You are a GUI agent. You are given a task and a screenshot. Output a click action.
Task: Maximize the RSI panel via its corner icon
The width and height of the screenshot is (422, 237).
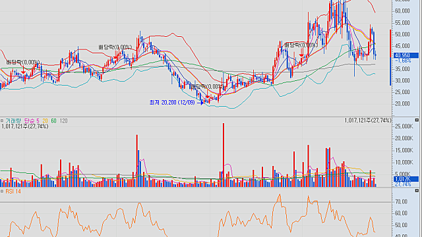[x=417, y=191]
